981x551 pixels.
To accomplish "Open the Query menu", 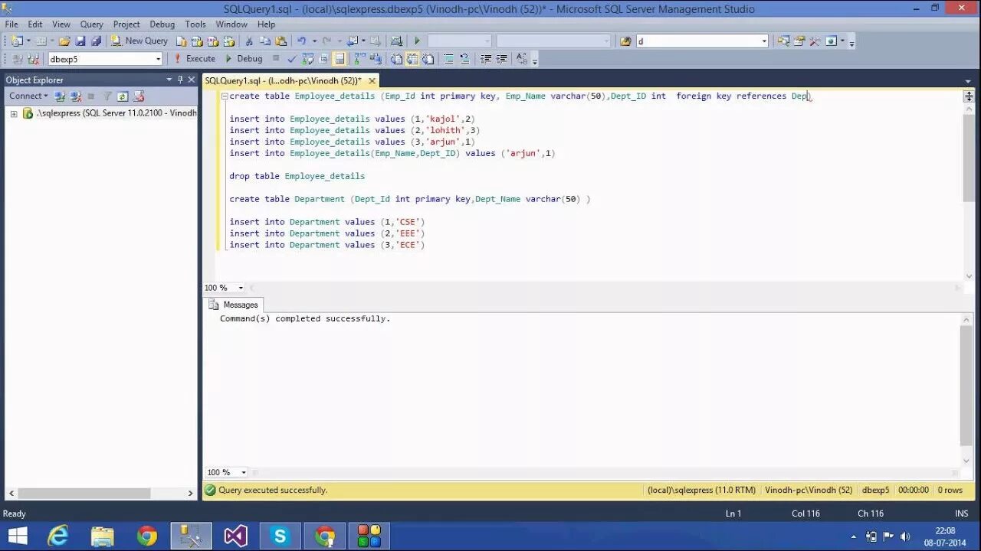I will [92, 24].
